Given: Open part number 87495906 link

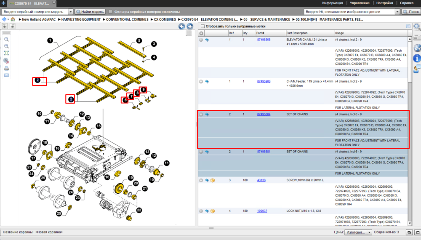Looking at the screenshot, I should 264,81.
